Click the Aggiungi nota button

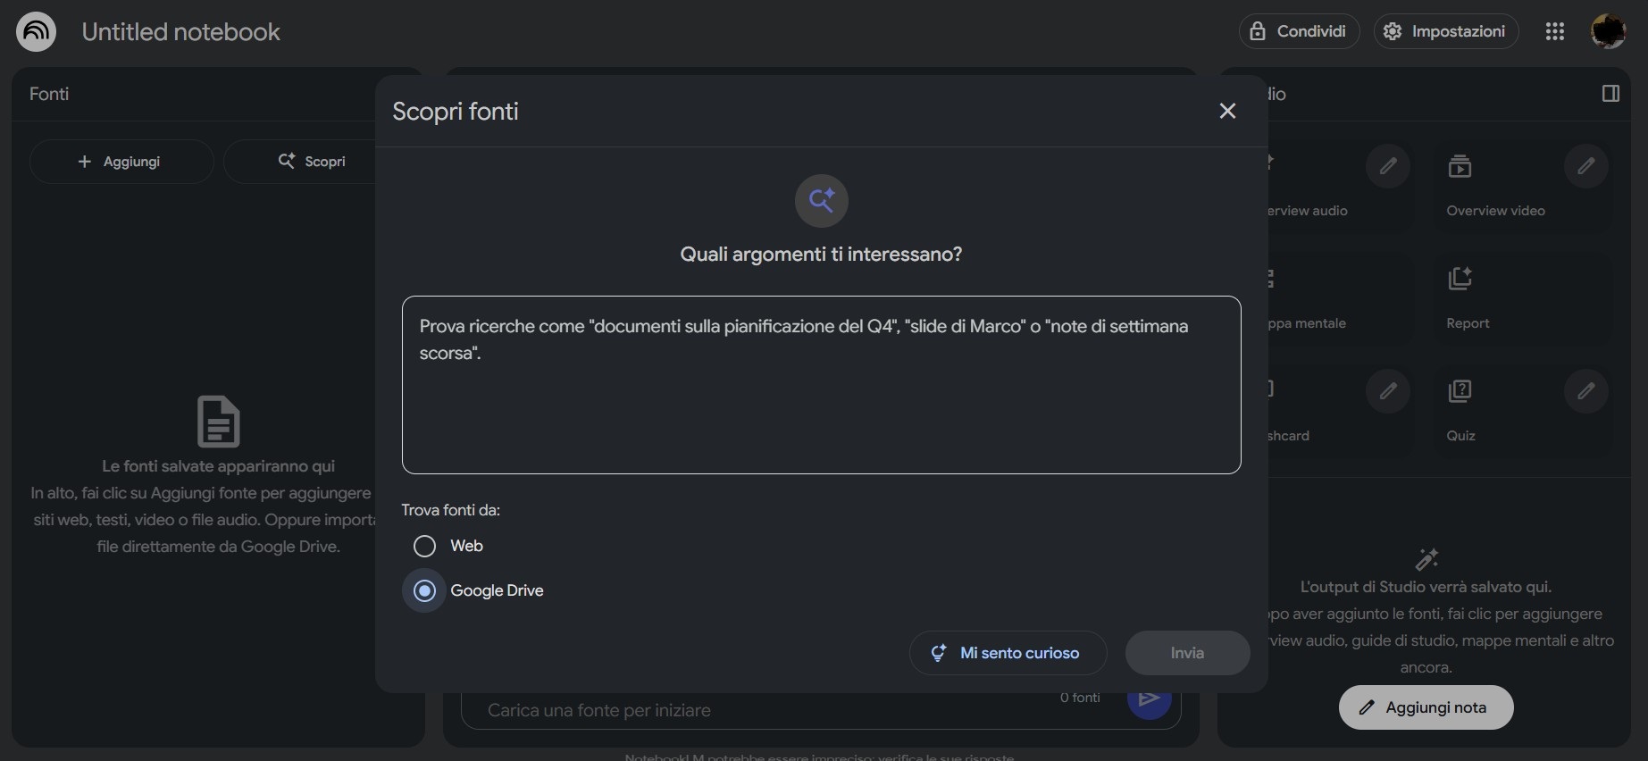tap(1426, 707)
